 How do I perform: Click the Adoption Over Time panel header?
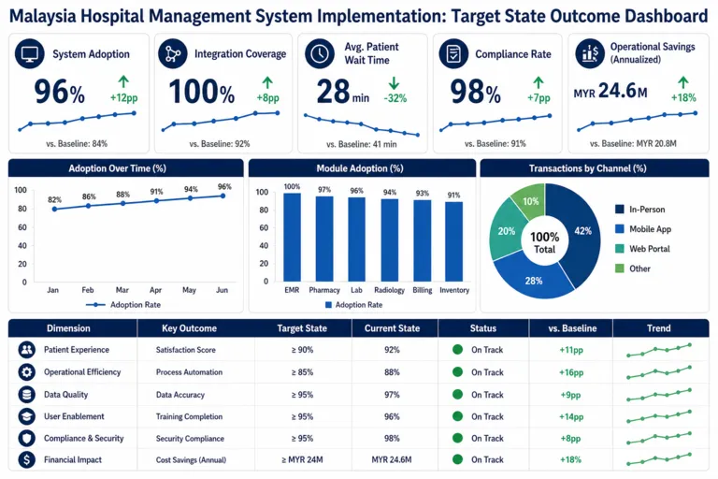click(x=126, y=168)
